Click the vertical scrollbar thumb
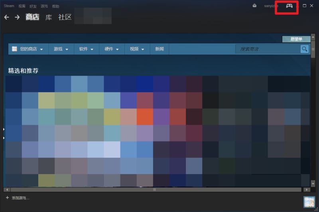This screenshot has width=319, height=212. click(313, 49)
